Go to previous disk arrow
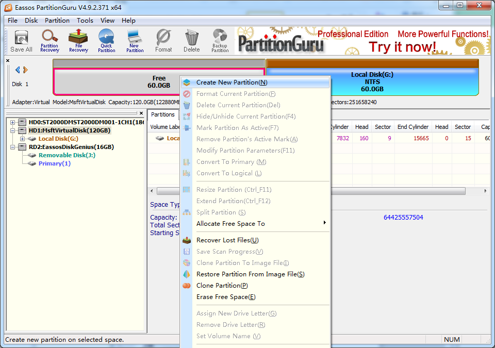This screenshot has width=495, height=348. [18, 70]
